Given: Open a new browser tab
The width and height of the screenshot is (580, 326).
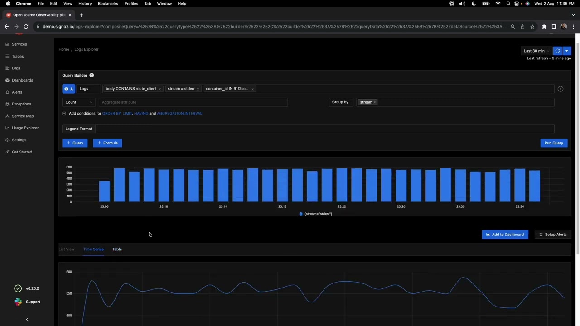Looking at the screenshot, I should [x=81, y=15].
